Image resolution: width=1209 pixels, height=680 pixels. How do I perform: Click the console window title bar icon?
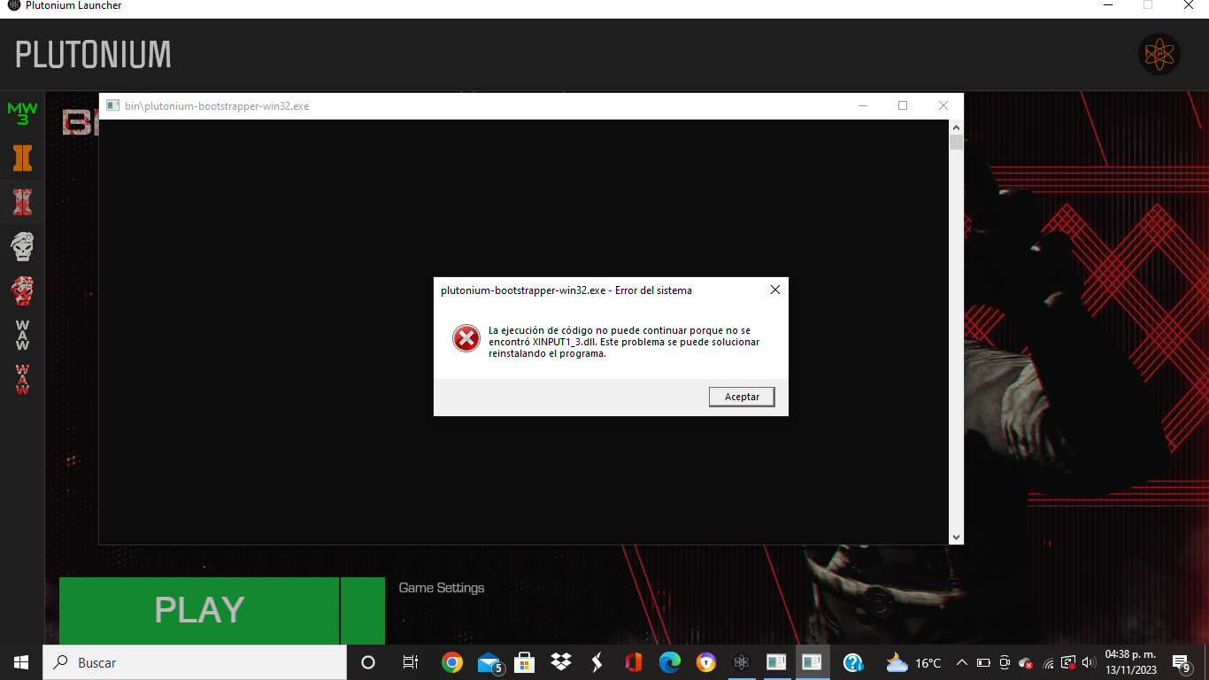113,105
